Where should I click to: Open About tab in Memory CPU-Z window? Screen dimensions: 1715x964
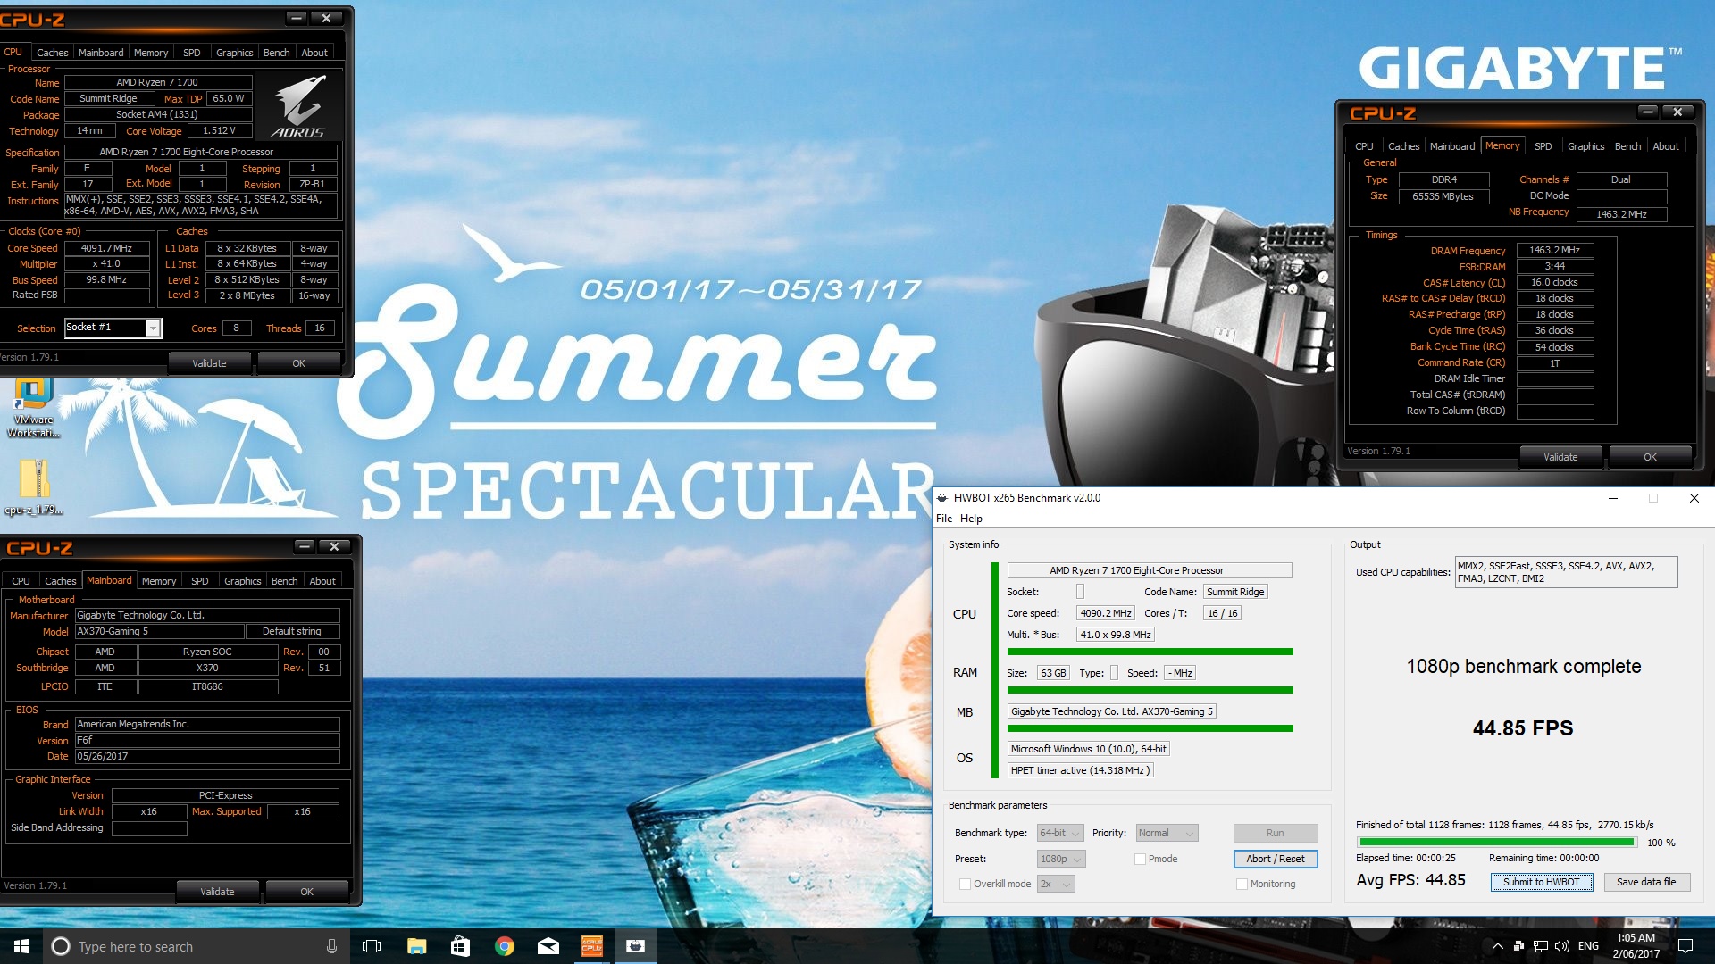click(x=1665, y=146)
